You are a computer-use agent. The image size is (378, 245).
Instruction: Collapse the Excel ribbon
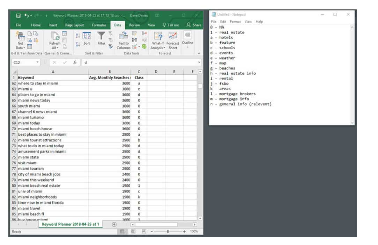[x=199, y=53]
